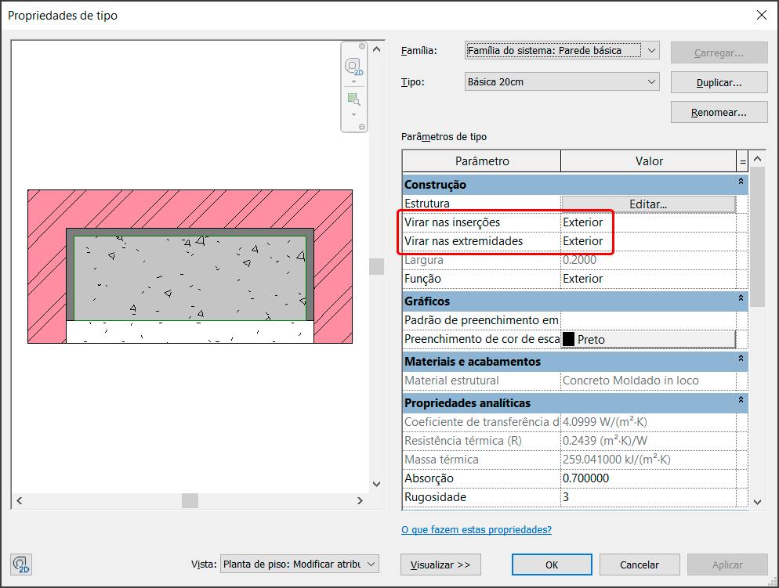Close the preview navigation bar

tap(361, 47)
